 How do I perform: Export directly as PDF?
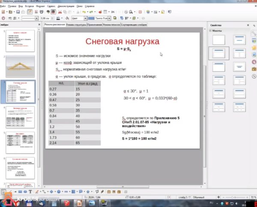[36, 12]
